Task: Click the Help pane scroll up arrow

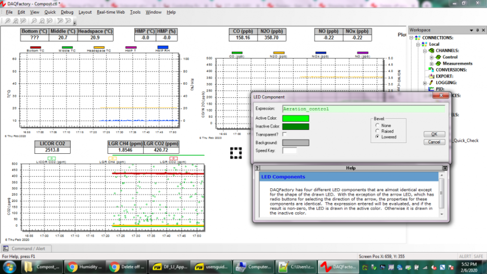Action: pyautogui.click(x=442, y=176)
